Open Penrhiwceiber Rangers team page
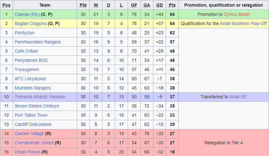The image size is (269, 156). point(38,42)
